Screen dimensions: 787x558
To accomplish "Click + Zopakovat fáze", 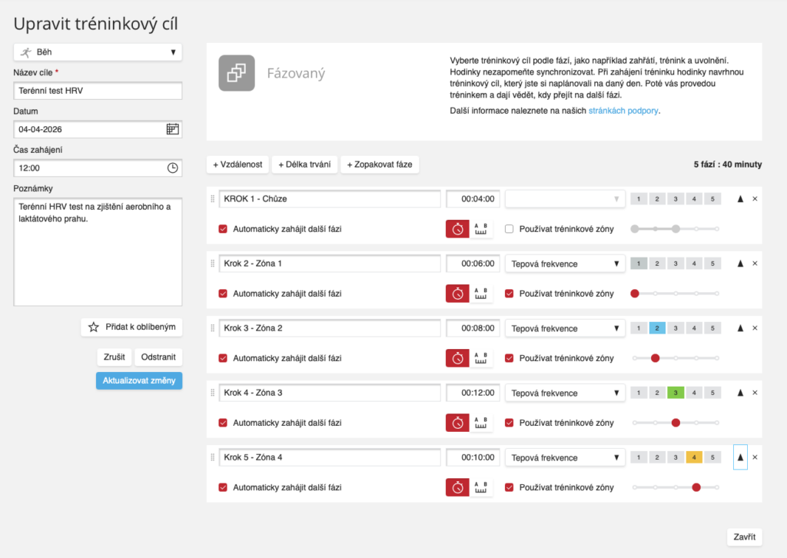I will pyautogui.click(x=380, y=164).
